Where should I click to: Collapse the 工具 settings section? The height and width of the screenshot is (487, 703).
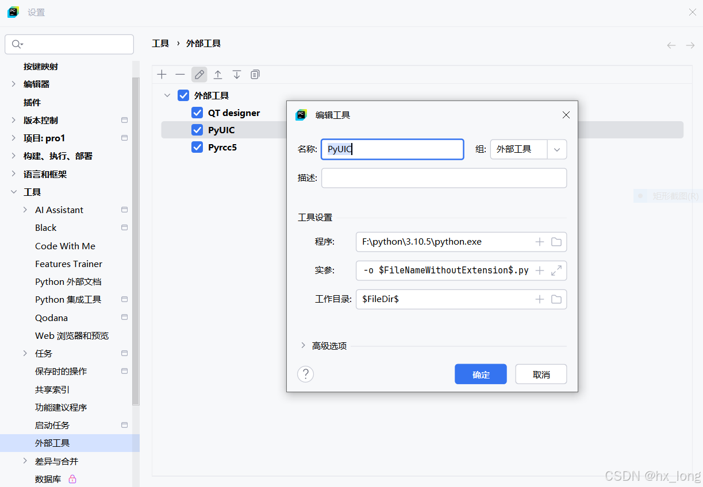click(x=14, y=192)
